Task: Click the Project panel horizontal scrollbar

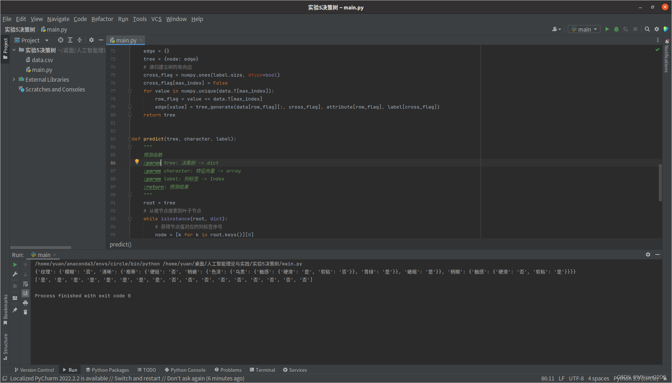Action: (x=41, y=248)
